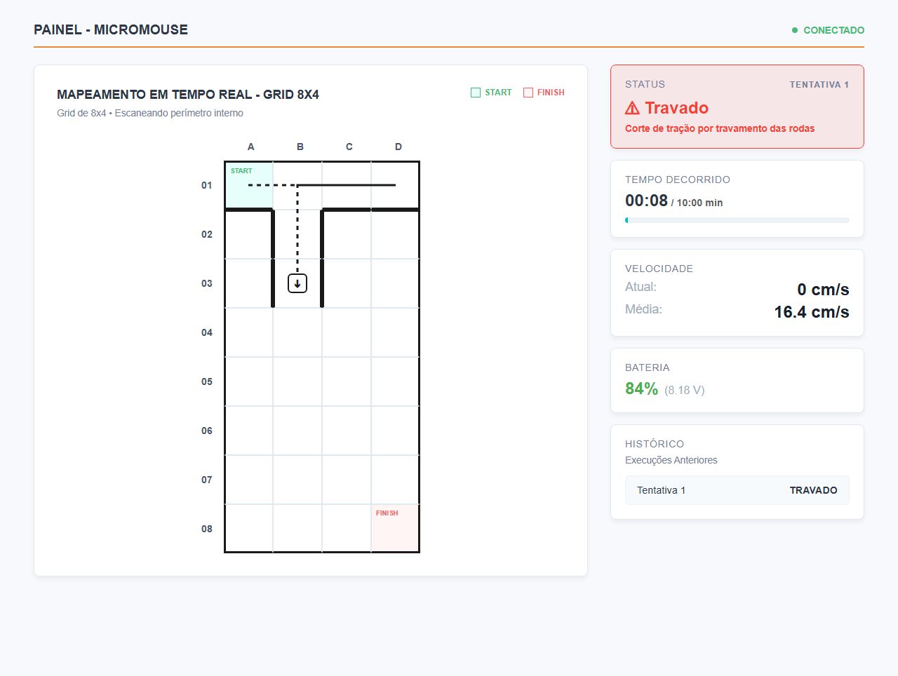Click the 00:08 elapsed time readout

(x=646, y=201)
